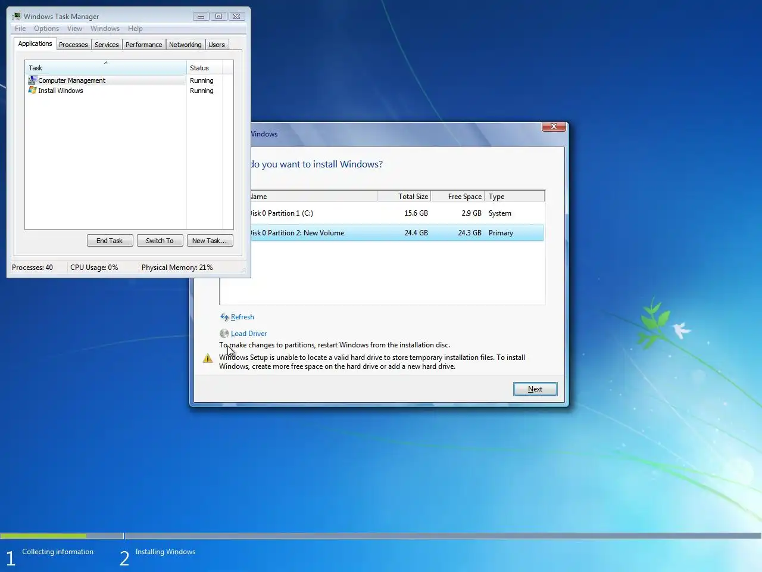Screen dimensions: 762x572
Task: Click the Computer Management task icon
Action: [x=32, y=80]
